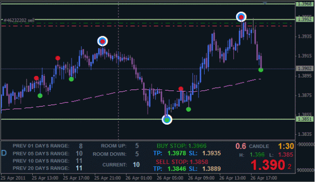Click the daily high value 1.396
The width and height of the screenshot is (315, 182).
[257, 155]
